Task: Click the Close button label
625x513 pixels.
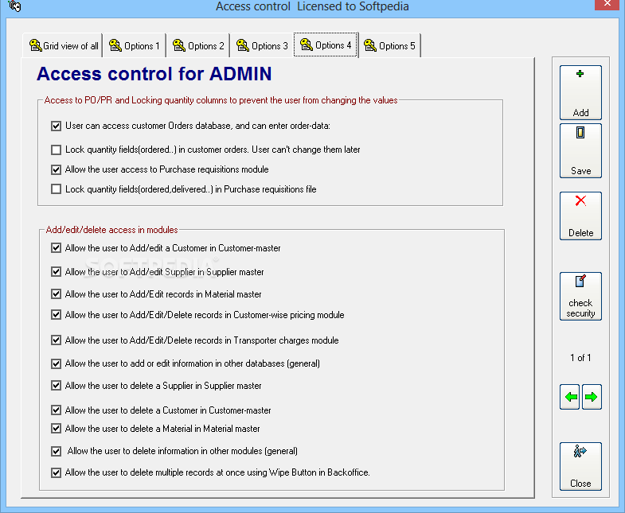Action: click(580, 484)
